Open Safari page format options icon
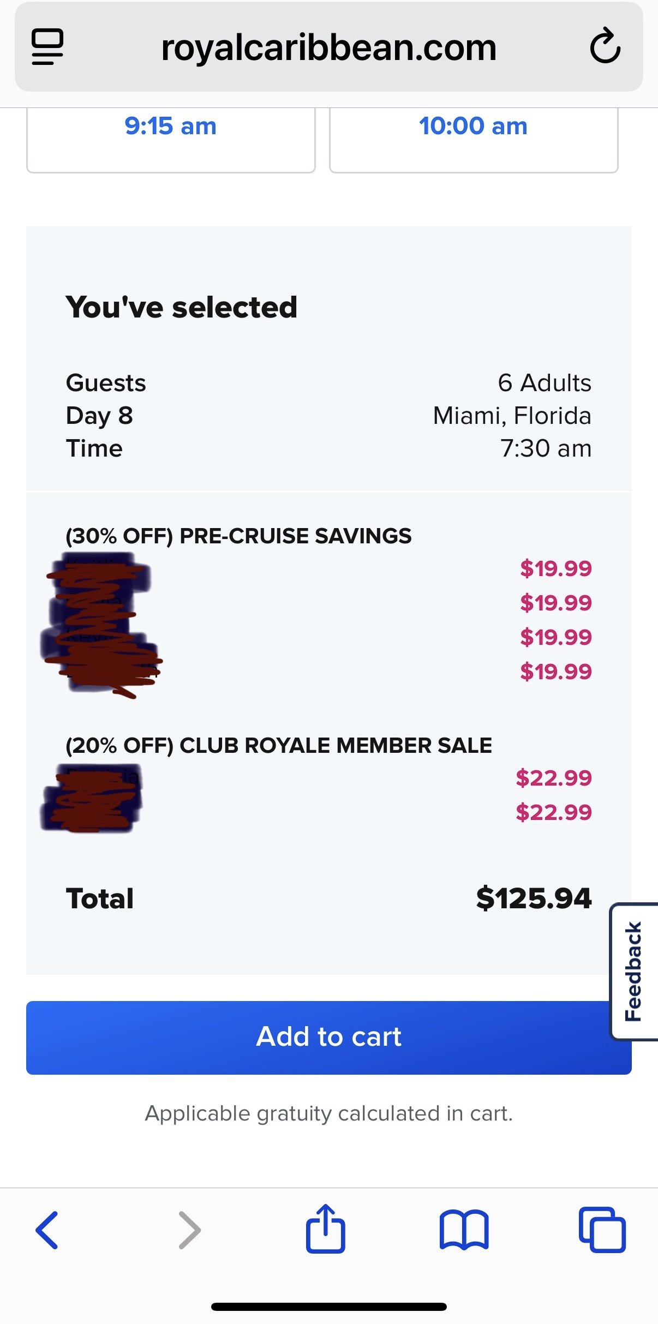Image resolution: width=658 pixels, height=1324 pixels. [x=47, y=47]
